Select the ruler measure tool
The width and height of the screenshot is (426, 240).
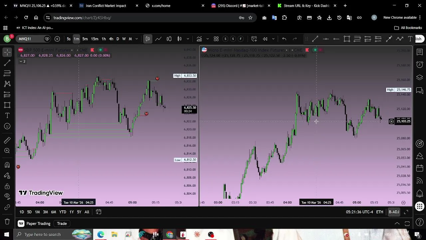point(7,140)
